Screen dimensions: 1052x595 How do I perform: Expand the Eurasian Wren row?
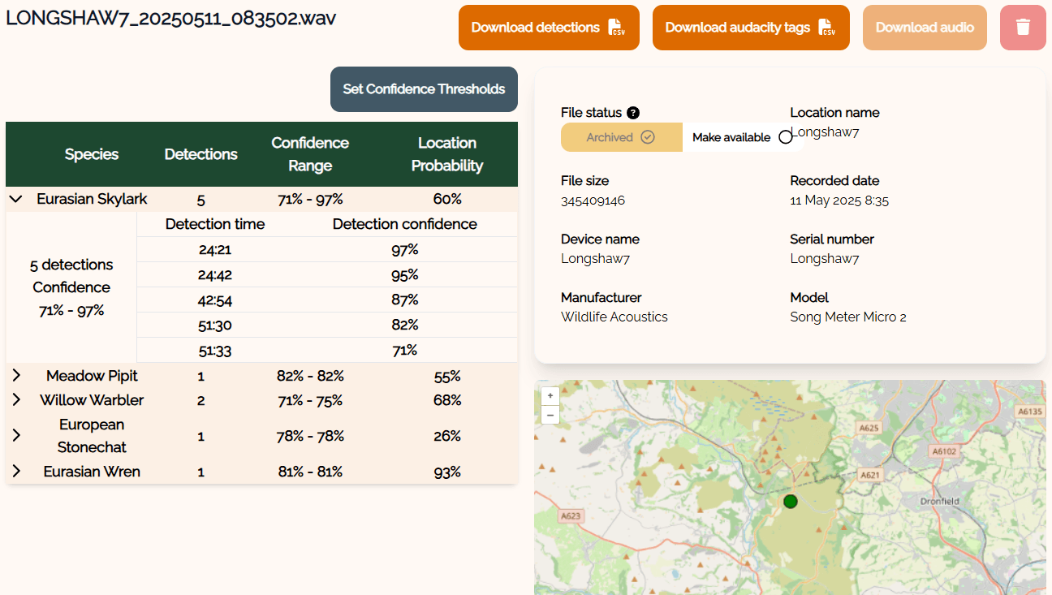[x=16, y=472]
